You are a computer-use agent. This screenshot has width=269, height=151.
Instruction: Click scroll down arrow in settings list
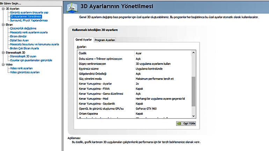click(x=194, y=116)
